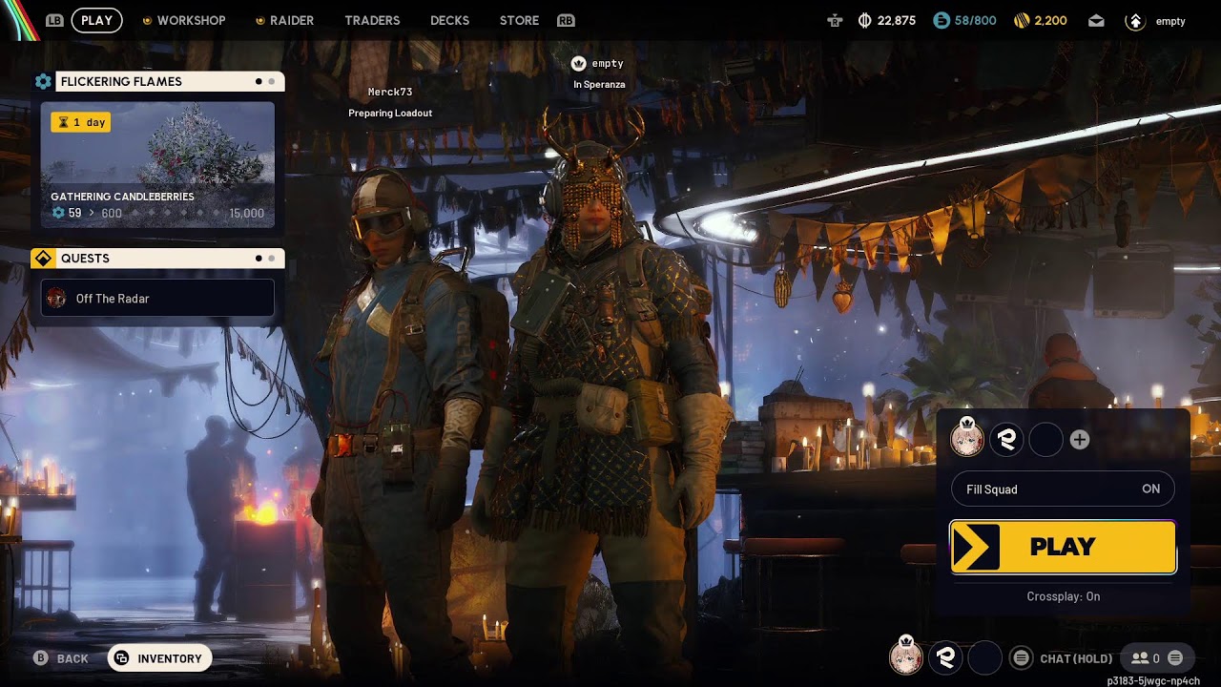This screenshot has width=1221, height=687.
Task: Open the friends list people icon
Action: [x=1140, y=657]
